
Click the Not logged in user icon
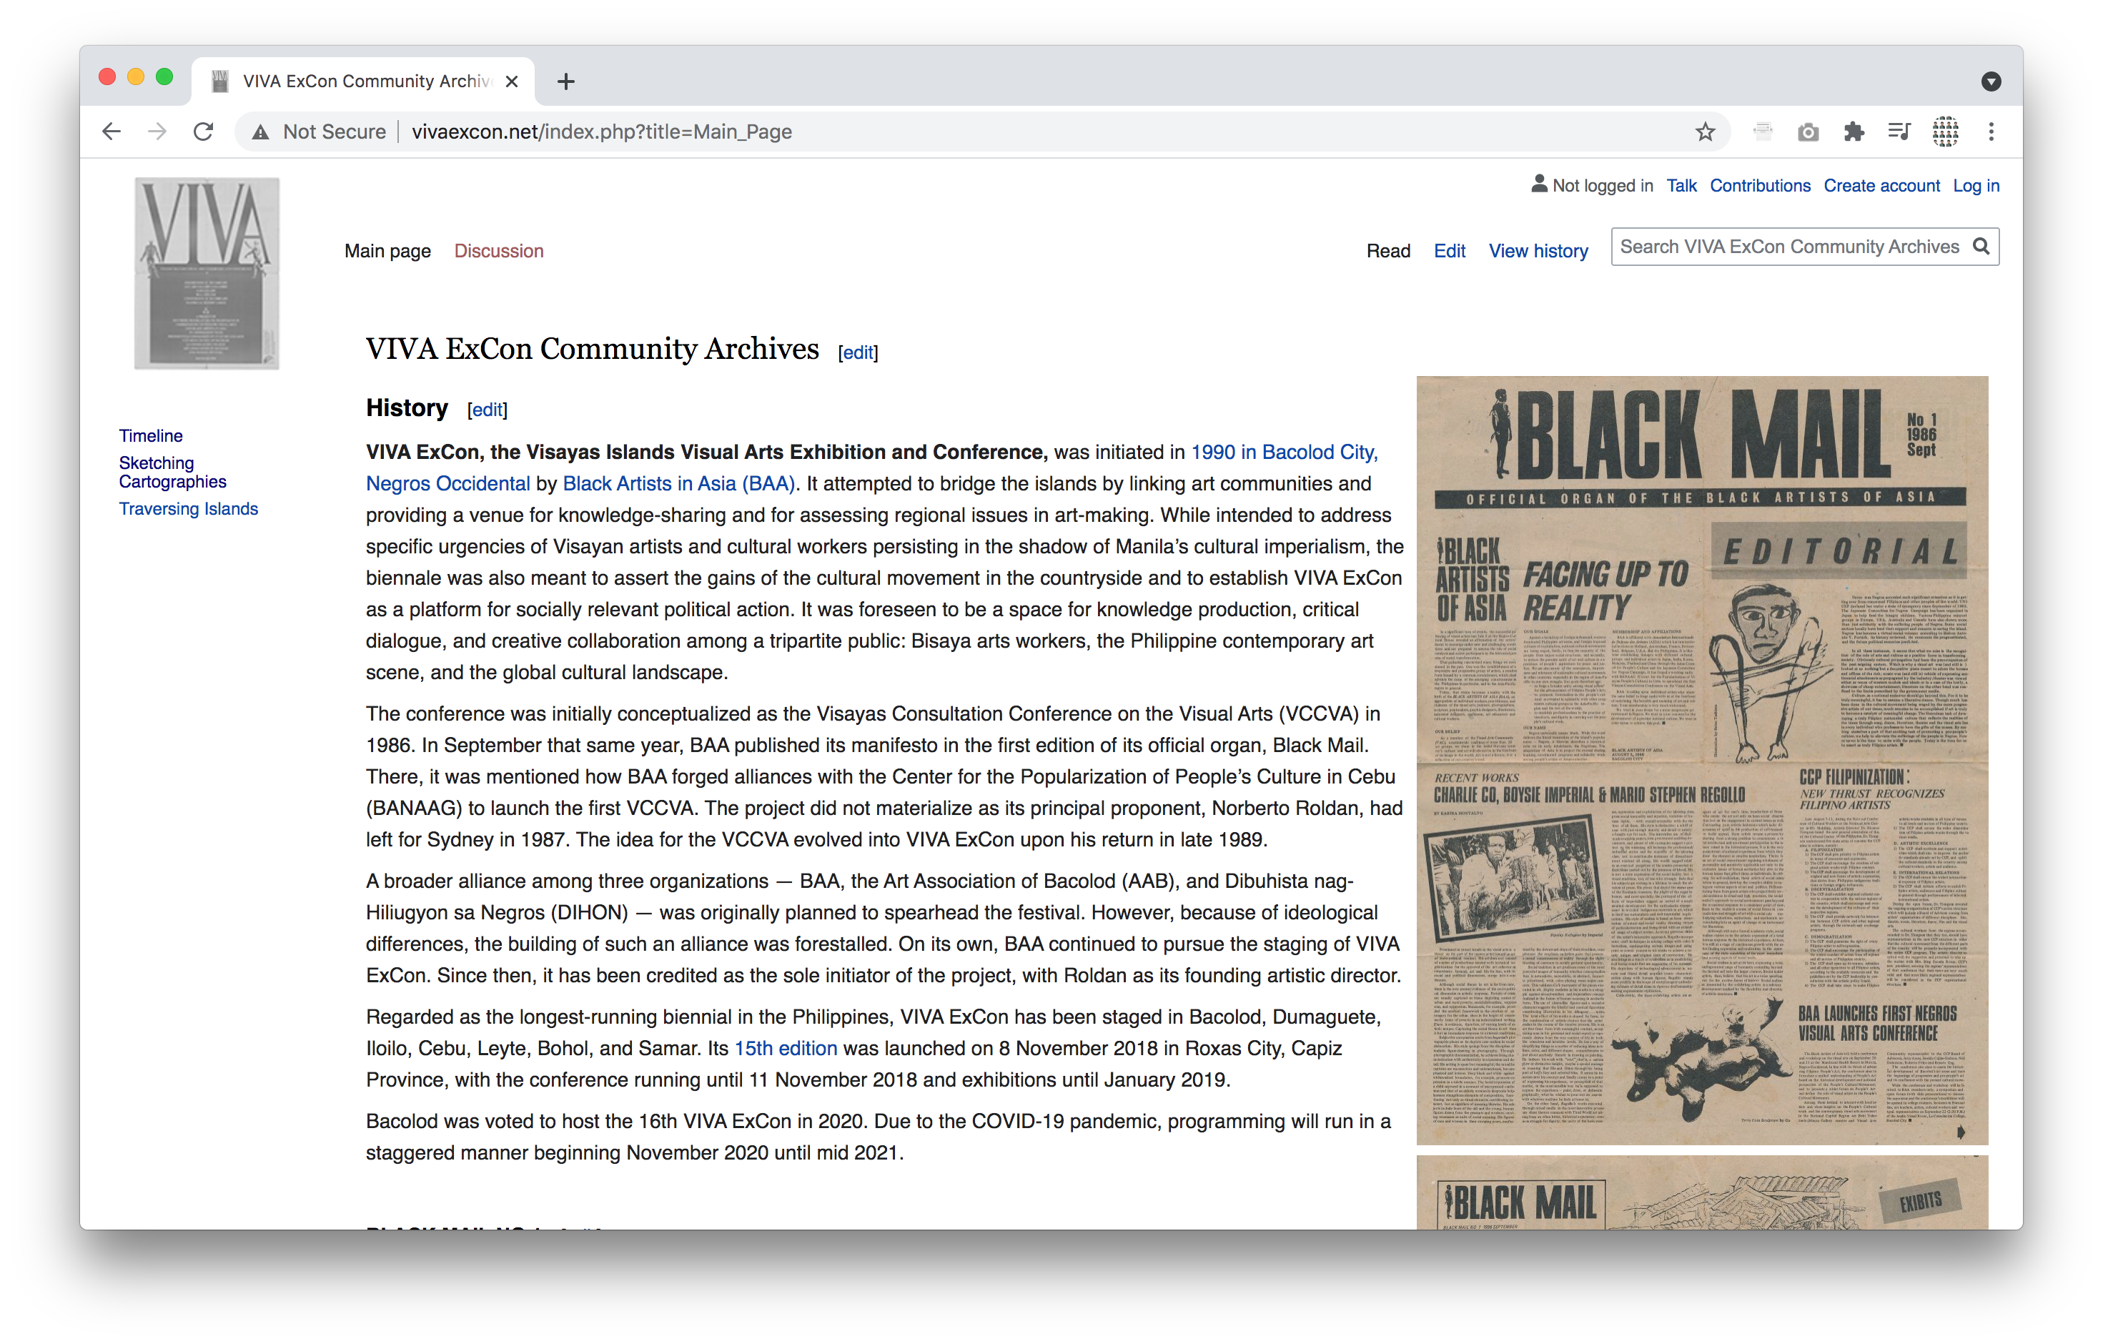click(1539, 184)
